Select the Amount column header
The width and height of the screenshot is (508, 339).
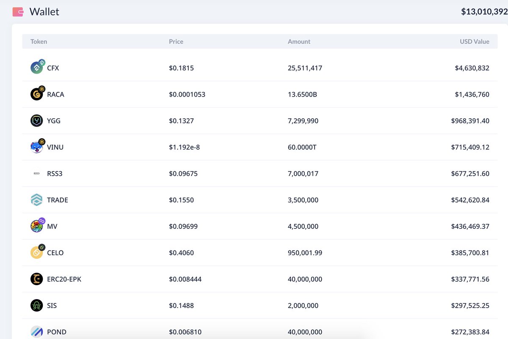299,42
